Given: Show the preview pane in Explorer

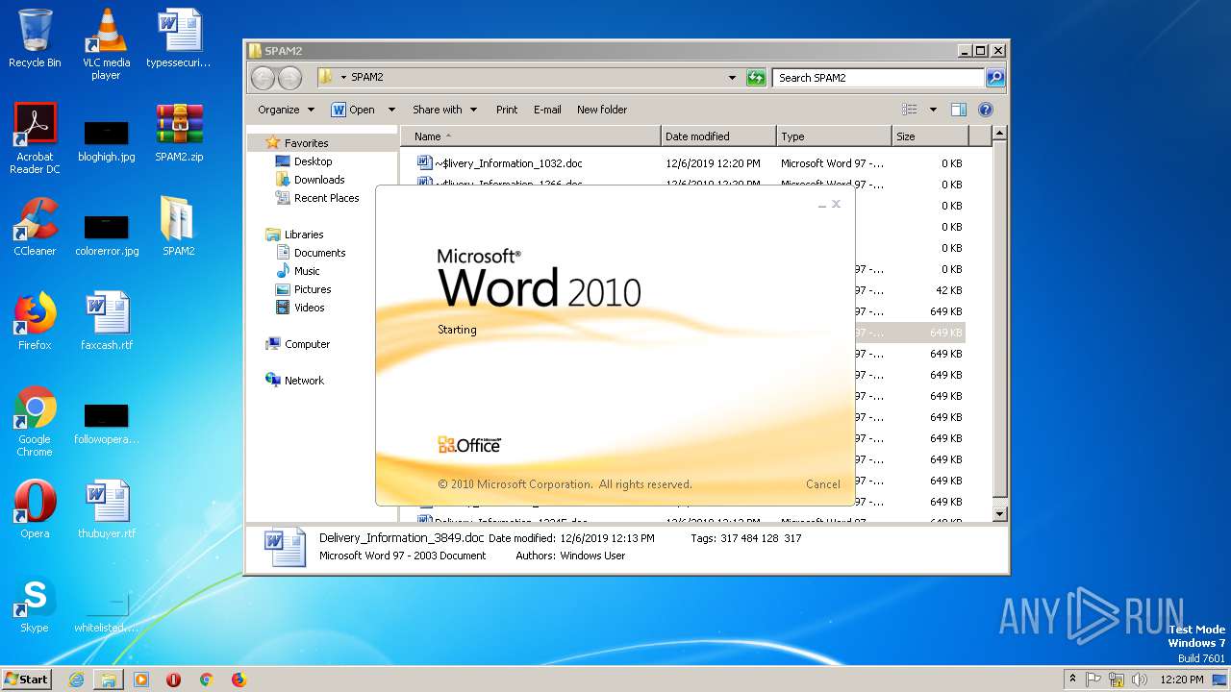Looking at the screenshot, I should 958,110.
